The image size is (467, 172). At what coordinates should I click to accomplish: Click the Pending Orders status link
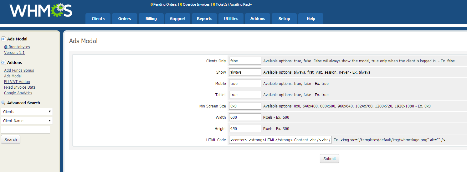coord(164,5)
